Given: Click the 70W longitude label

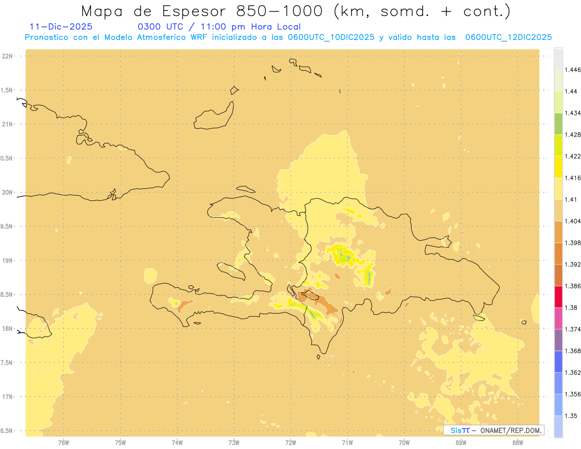Looking at the screenshot, I should pyautogui.click(x=404, y=442).
